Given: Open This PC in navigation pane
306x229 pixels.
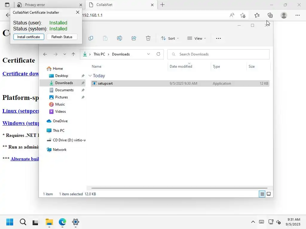Looking at the screenshot, I should [x=55, y=131].
